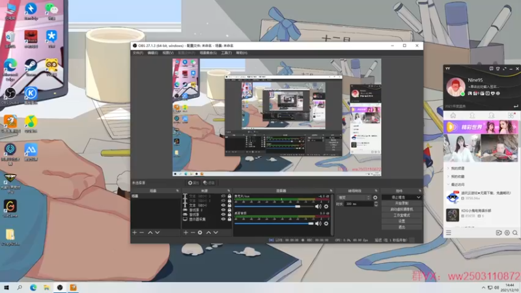Toggle lock on 文本 (GDI+) 3 source
Screen dimensions: 521x293
pyautogui.click(x=229, y=196)
